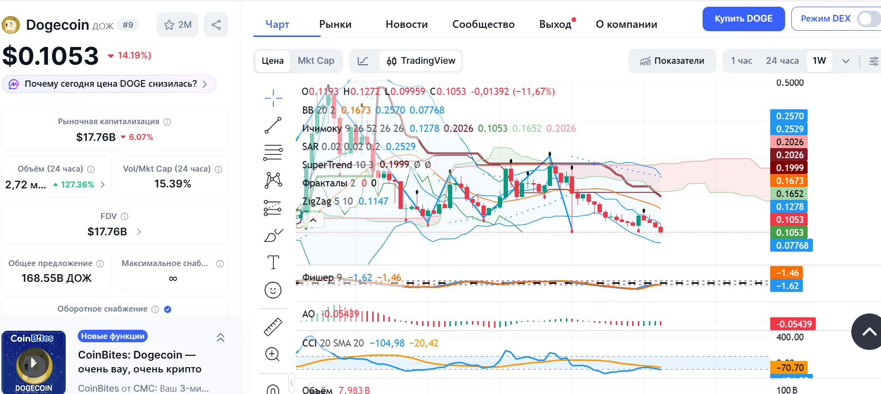Click info icon beside Рыночная капитализация
This screenshot has width=881, height=394.
tap(167, 122)
